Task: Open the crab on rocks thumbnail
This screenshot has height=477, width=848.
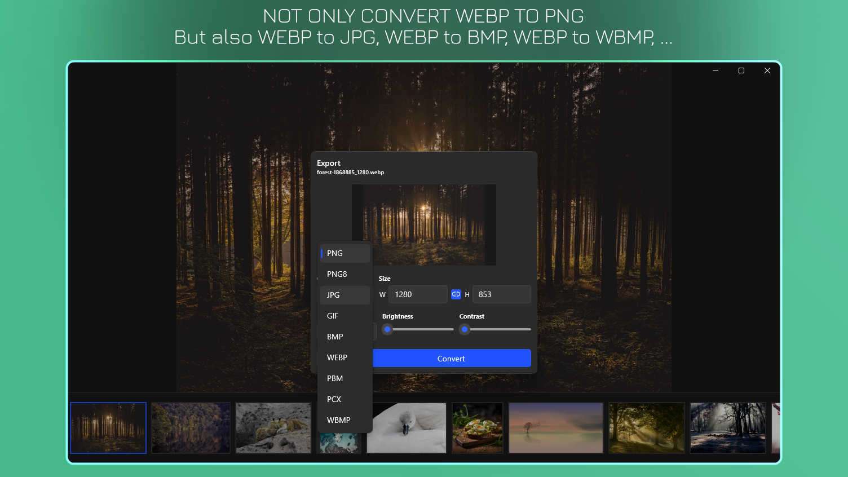Action: coord(273,428)
